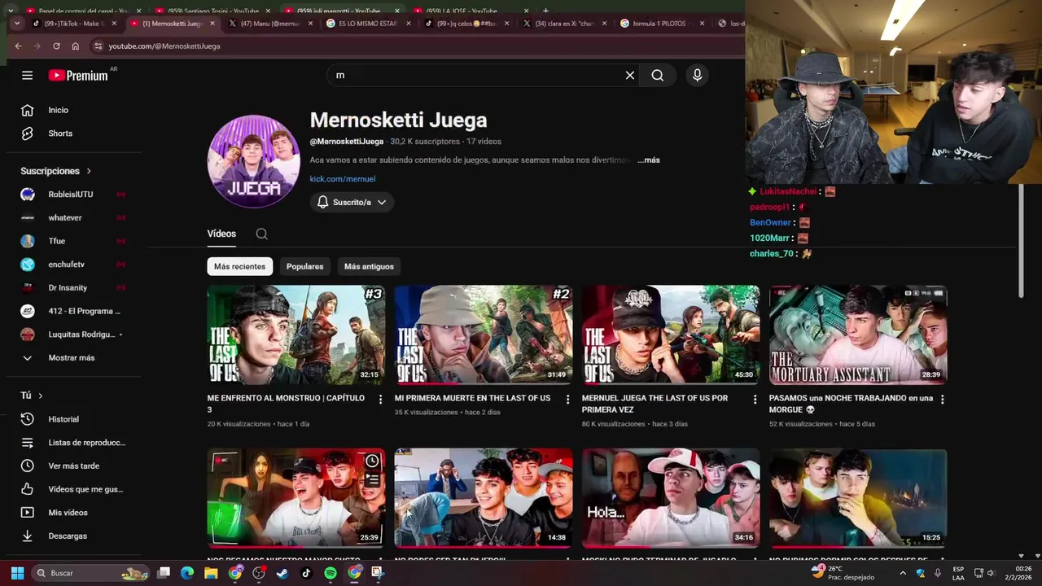Clear the search box with the X
The image size is (1042, 586).
click(629, 75)
